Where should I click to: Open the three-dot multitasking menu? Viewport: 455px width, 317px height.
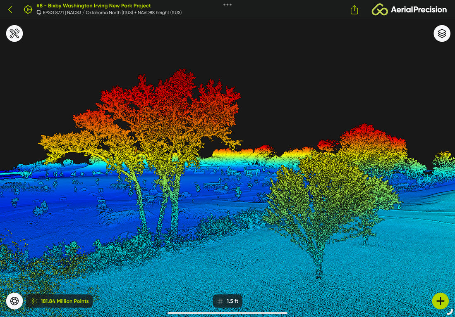point(227,5)
